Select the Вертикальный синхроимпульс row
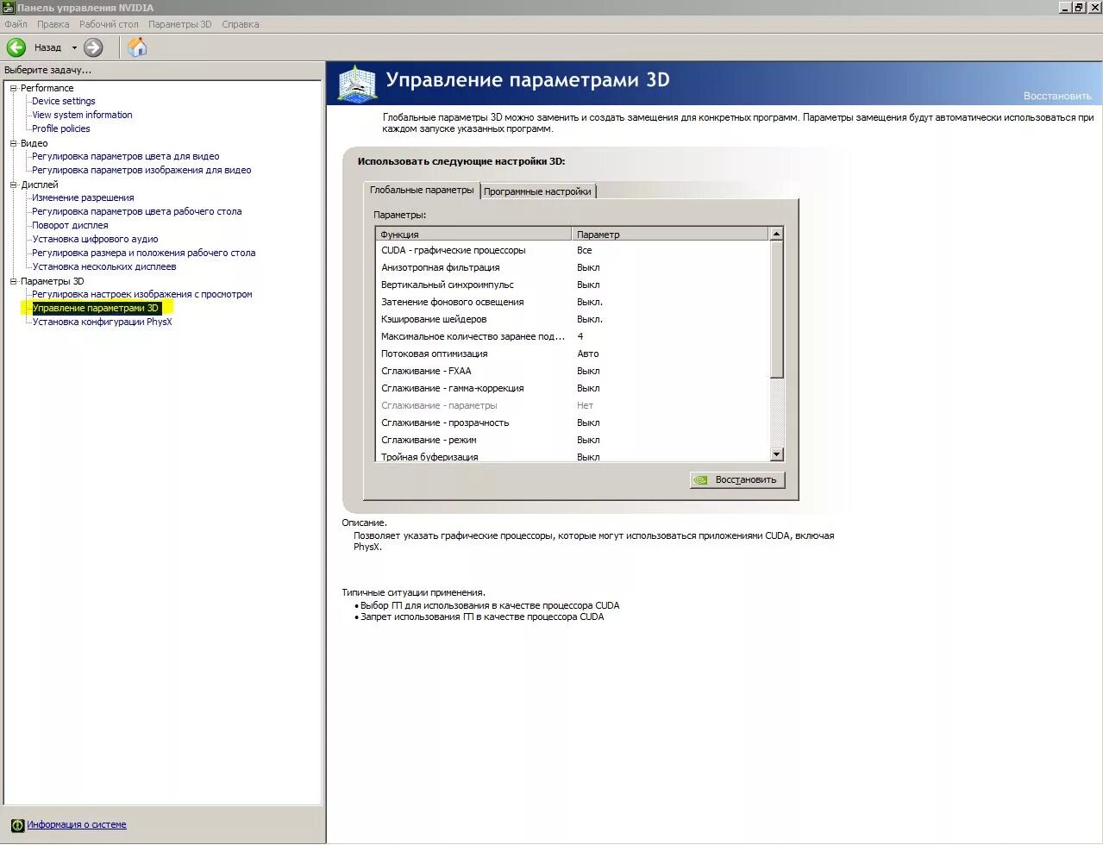 pos(573,285)
